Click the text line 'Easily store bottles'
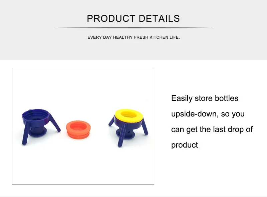Viewport: 267px width, 197px height. [x=205, y=98]
